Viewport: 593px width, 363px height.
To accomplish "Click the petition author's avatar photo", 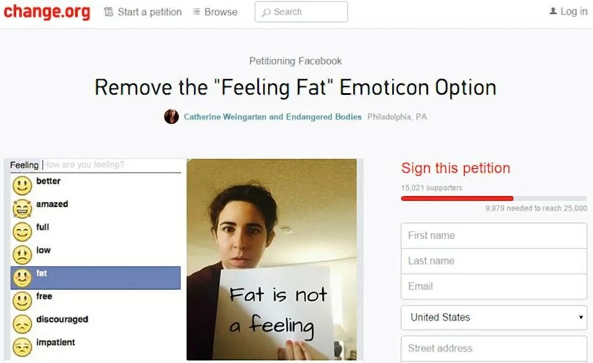I will click(x=171, y=117).
